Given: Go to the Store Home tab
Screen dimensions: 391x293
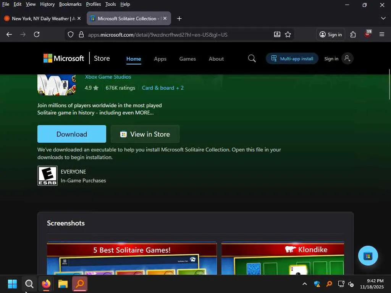Looking at the screenshot, I should (x=134, y=59).
